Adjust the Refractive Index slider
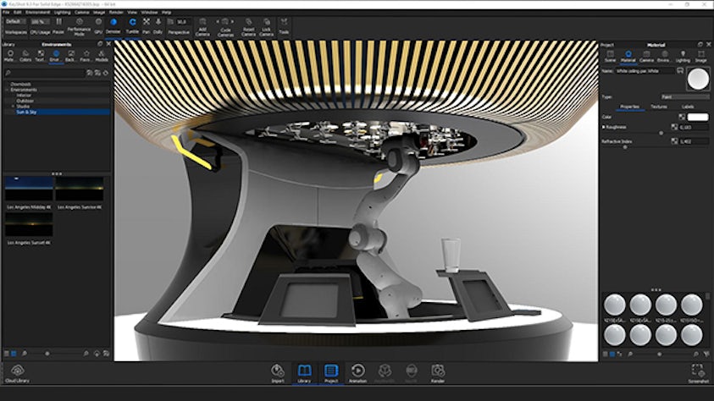Screen dimensions: 714x401 point(625,147)
